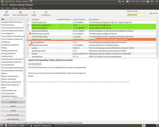Click the help icon in bottom panel
This screenshot has height=127, width=159.
point(143,126)
